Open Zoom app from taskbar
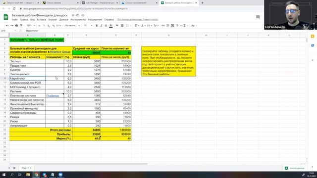The height and width of the screenshot is (178, 317). coord(60,175)
